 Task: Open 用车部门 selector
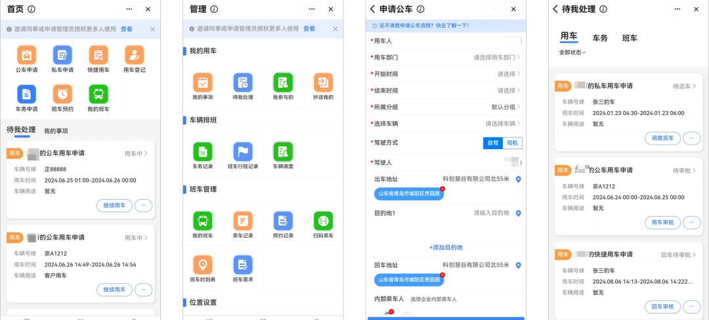pyautogui.click(x=446, y=57)
